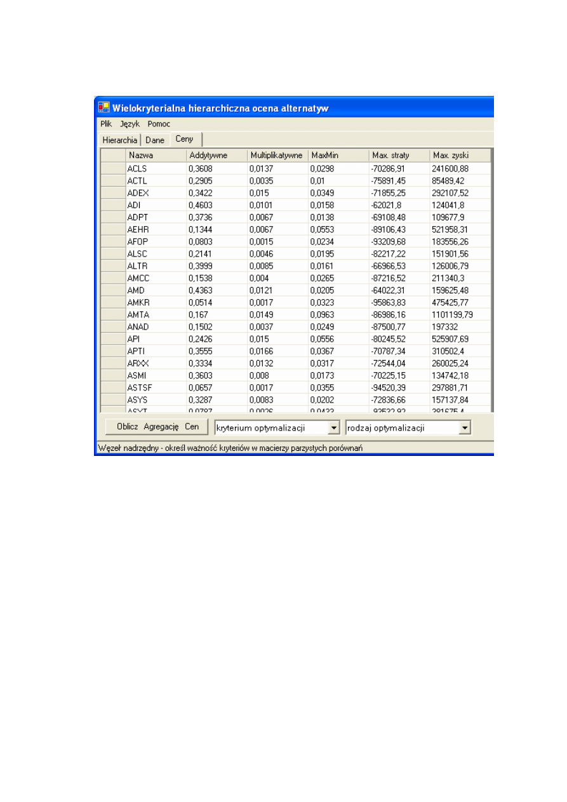
Task: Open the Pomoc menu
Action: pos(159,124)
